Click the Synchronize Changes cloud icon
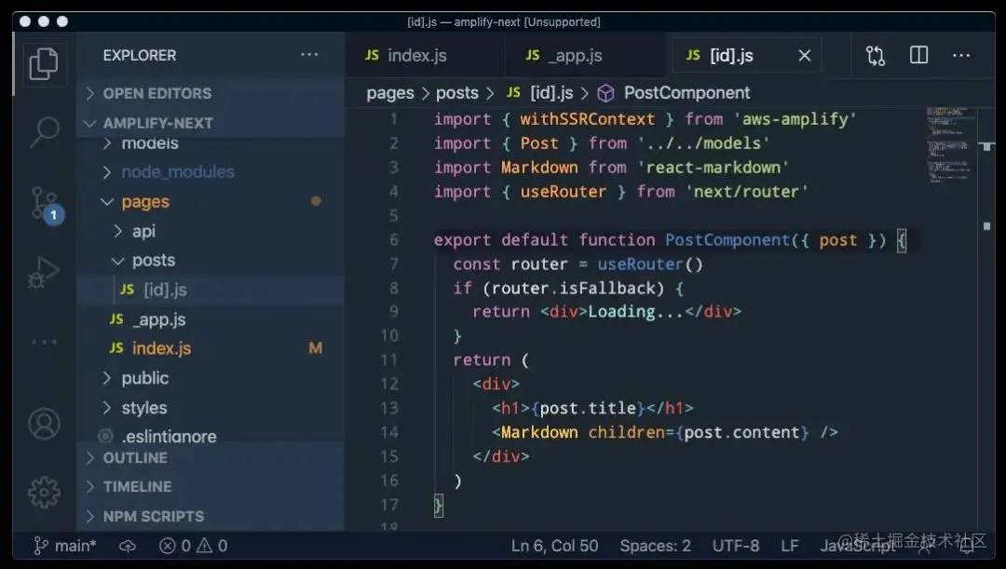Screen dimensions: 1006x569 pyautogui.click(x=128, y=546)
